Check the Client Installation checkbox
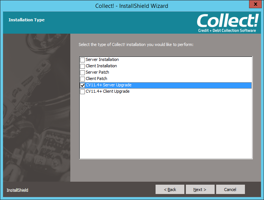Screen dimensions: 264x200 tap(82, 66)
